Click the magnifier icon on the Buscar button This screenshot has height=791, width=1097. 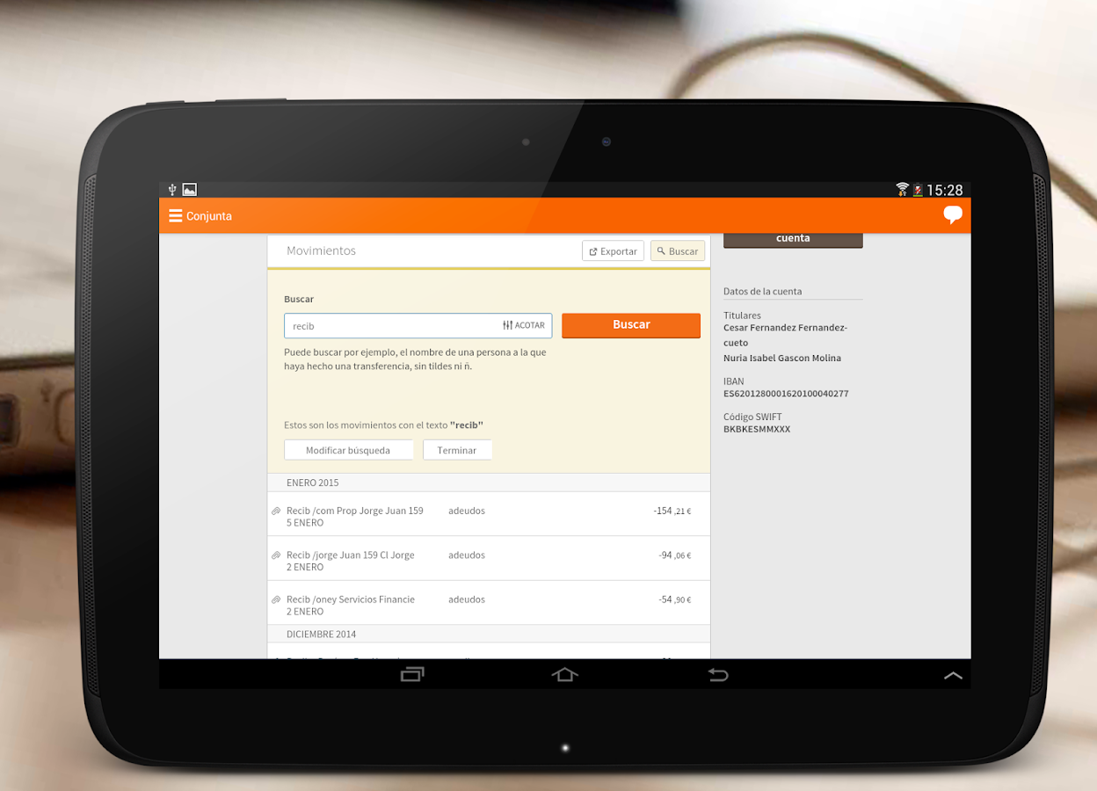click(x=661, y=250)
